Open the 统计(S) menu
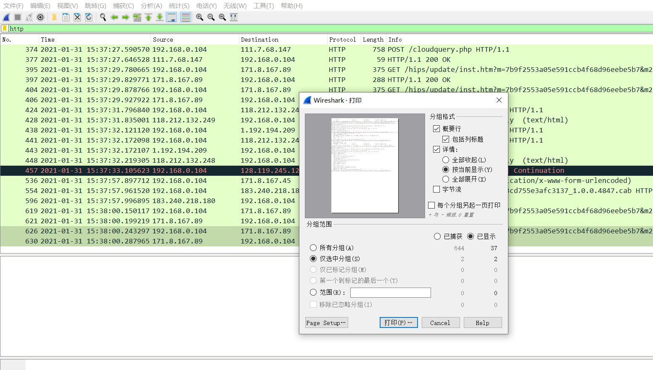This screenshot has height=370, width=653. point(179,6)
